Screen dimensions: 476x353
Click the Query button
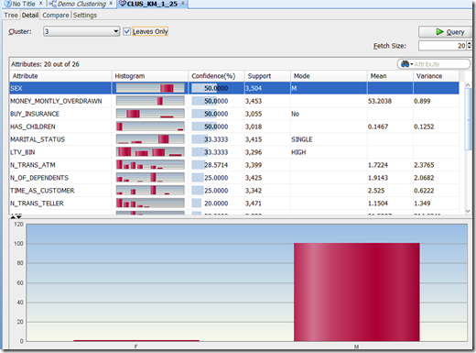(x=445, y=32)
